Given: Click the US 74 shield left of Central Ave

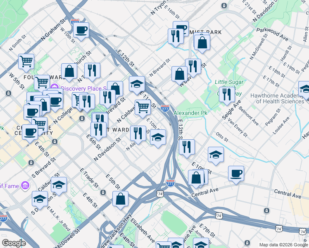Looking at the screenshot, I should click(160, 194).
